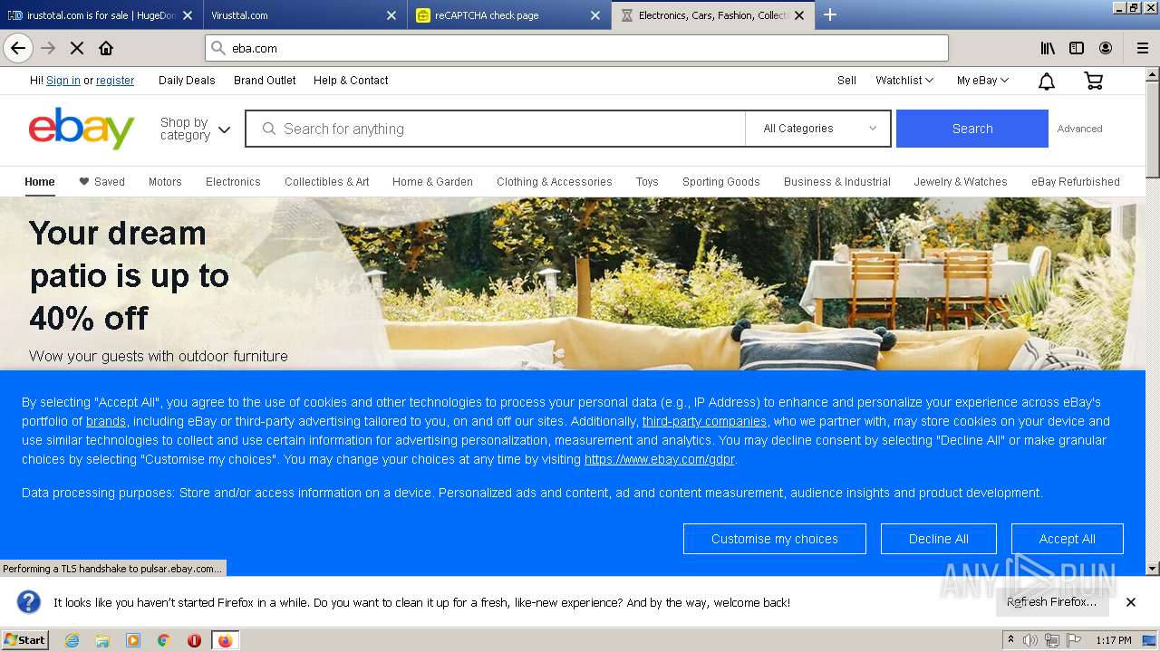Open the Firefox Library icon
The height and width of the screenshot is (652, 1160).
(1048, 48)
